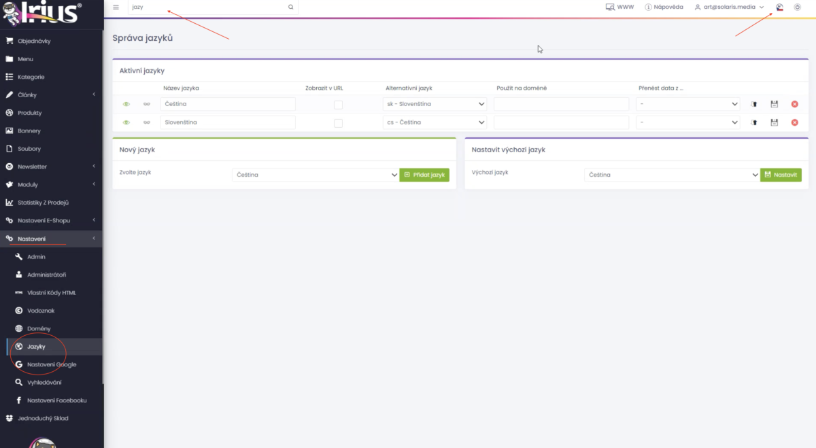
Task: Open the Kategorie list icon
Action: pyautogui.click(x=10, y=77)
